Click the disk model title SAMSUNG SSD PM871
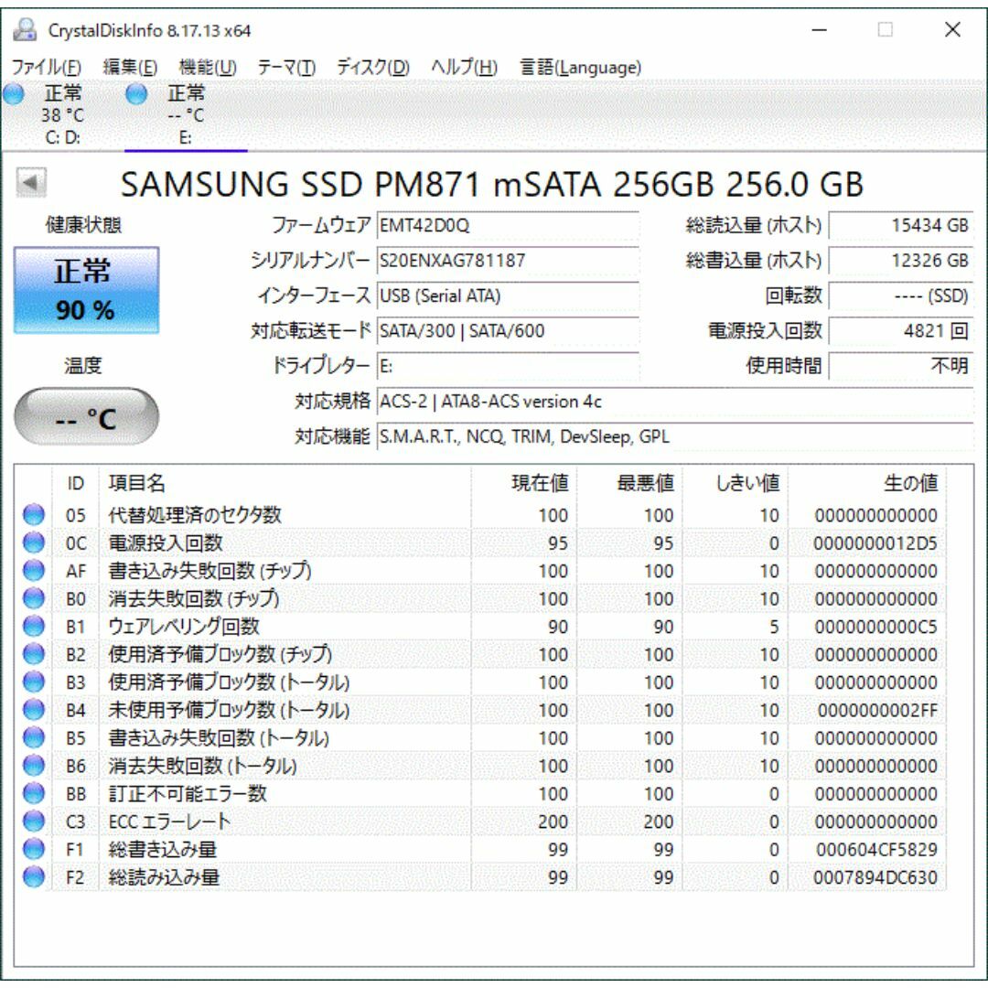The height and width of the screenshot is (988, 988). pos(491,184)
